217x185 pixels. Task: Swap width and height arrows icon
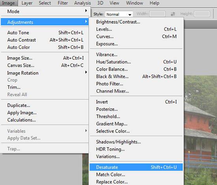tap(173, 14)
